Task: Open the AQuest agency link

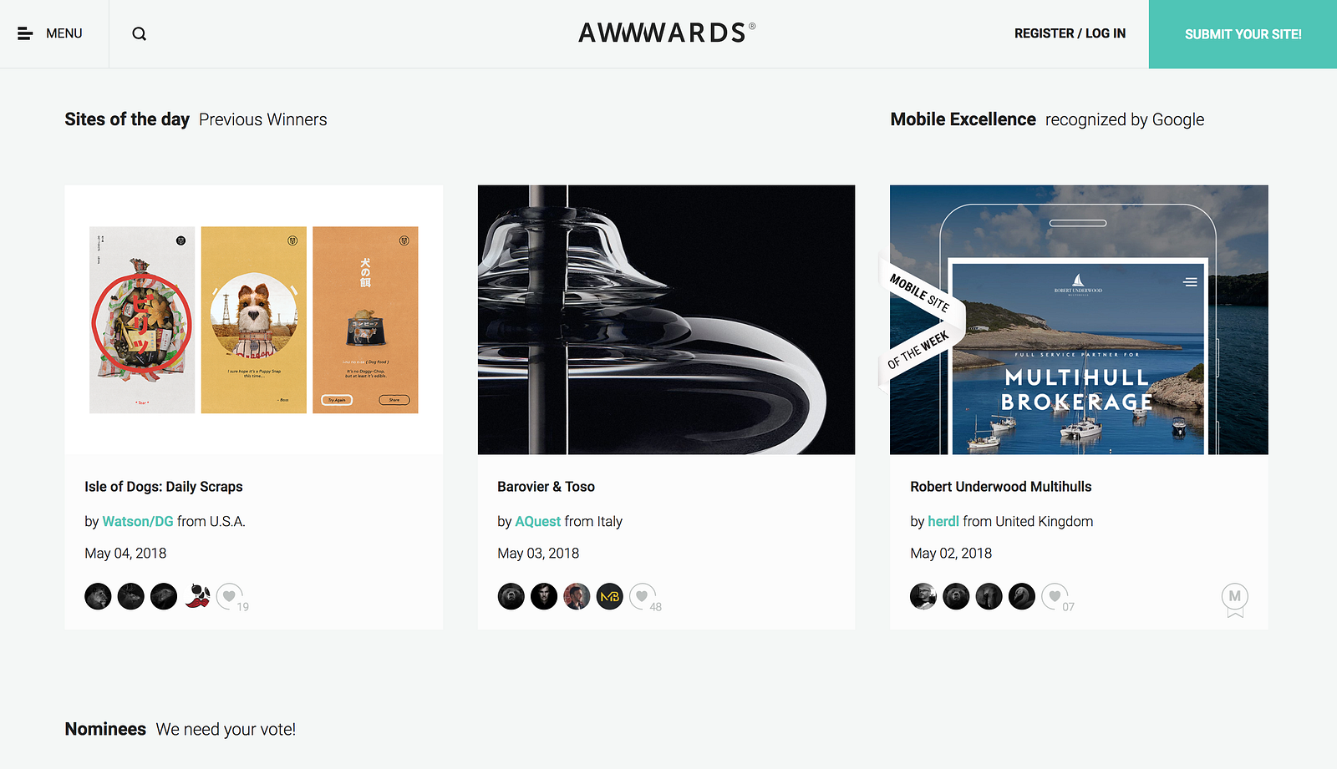Action: 537,521
